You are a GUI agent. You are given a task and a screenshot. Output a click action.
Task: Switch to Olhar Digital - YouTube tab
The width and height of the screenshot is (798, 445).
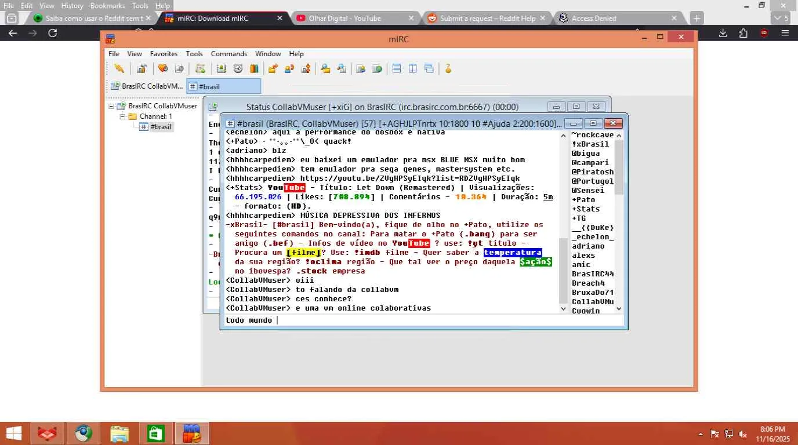[x=355, y=18]
